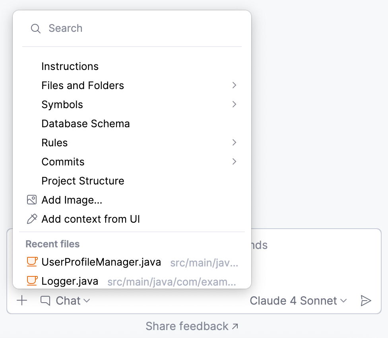
Task: Click the Add Image picture icon
Action: coord(31,200)
